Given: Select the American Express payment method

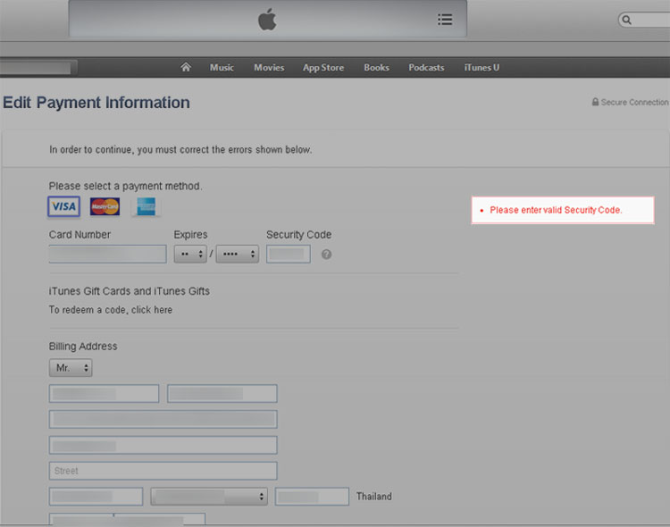Looking at the screenshot, I should point(146,207).
